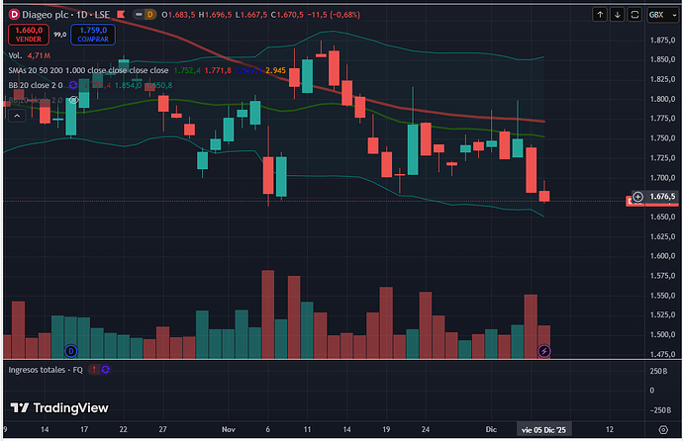683x441 pixels.
Task: Click the Diageo plc symbol title
Action: [41, 16]
